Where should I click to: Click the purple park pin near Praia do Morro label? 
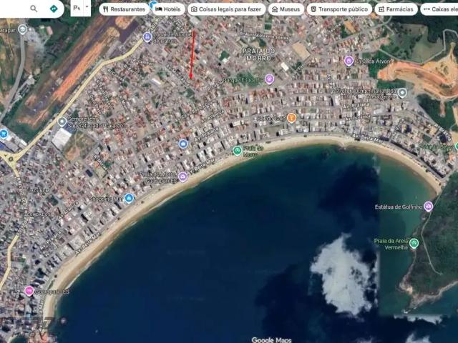pyautogui.click(x=269, y=79)
